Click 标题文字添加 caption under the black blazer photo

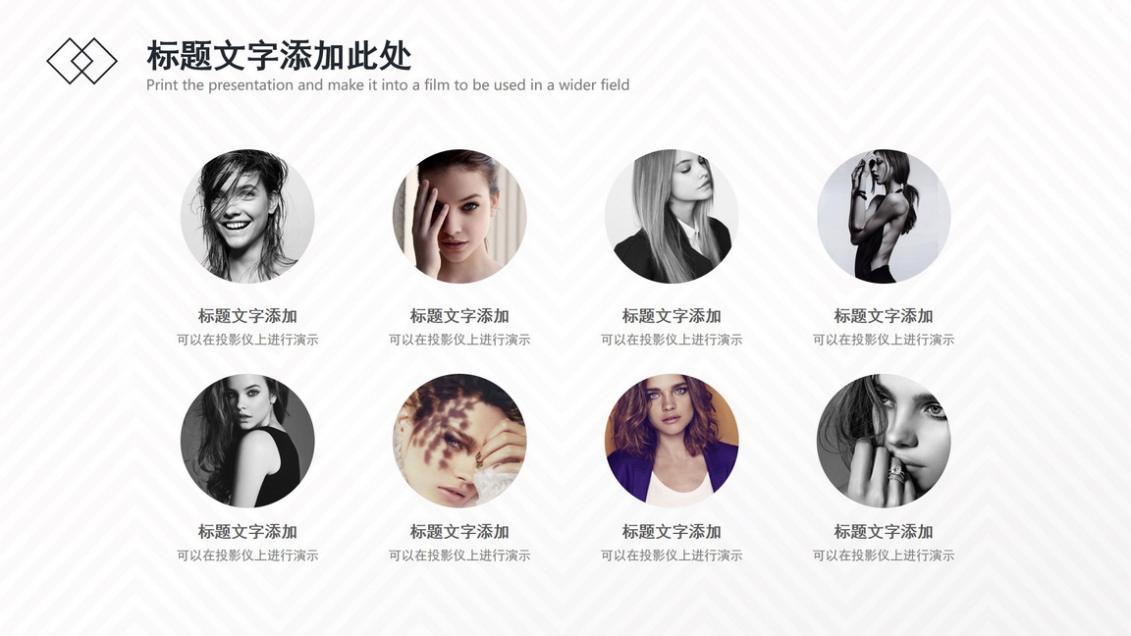point(672,316)
